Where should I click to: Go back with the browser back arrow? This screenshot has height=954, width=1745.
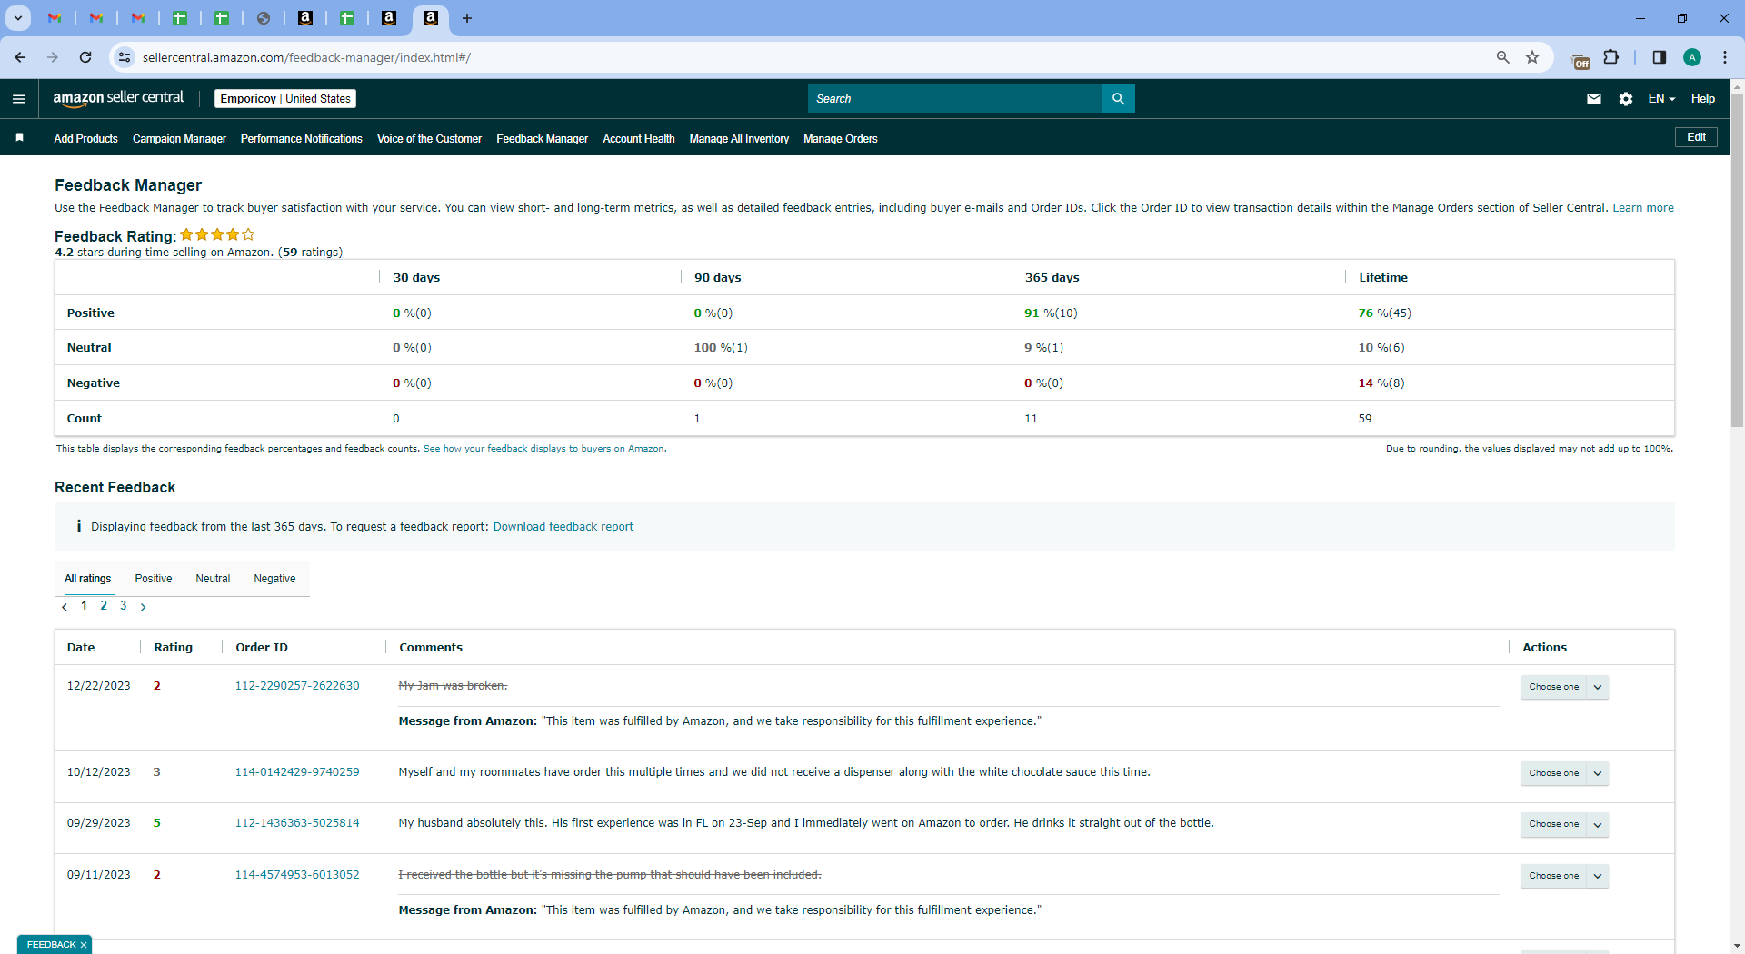[x=20, y=57]
